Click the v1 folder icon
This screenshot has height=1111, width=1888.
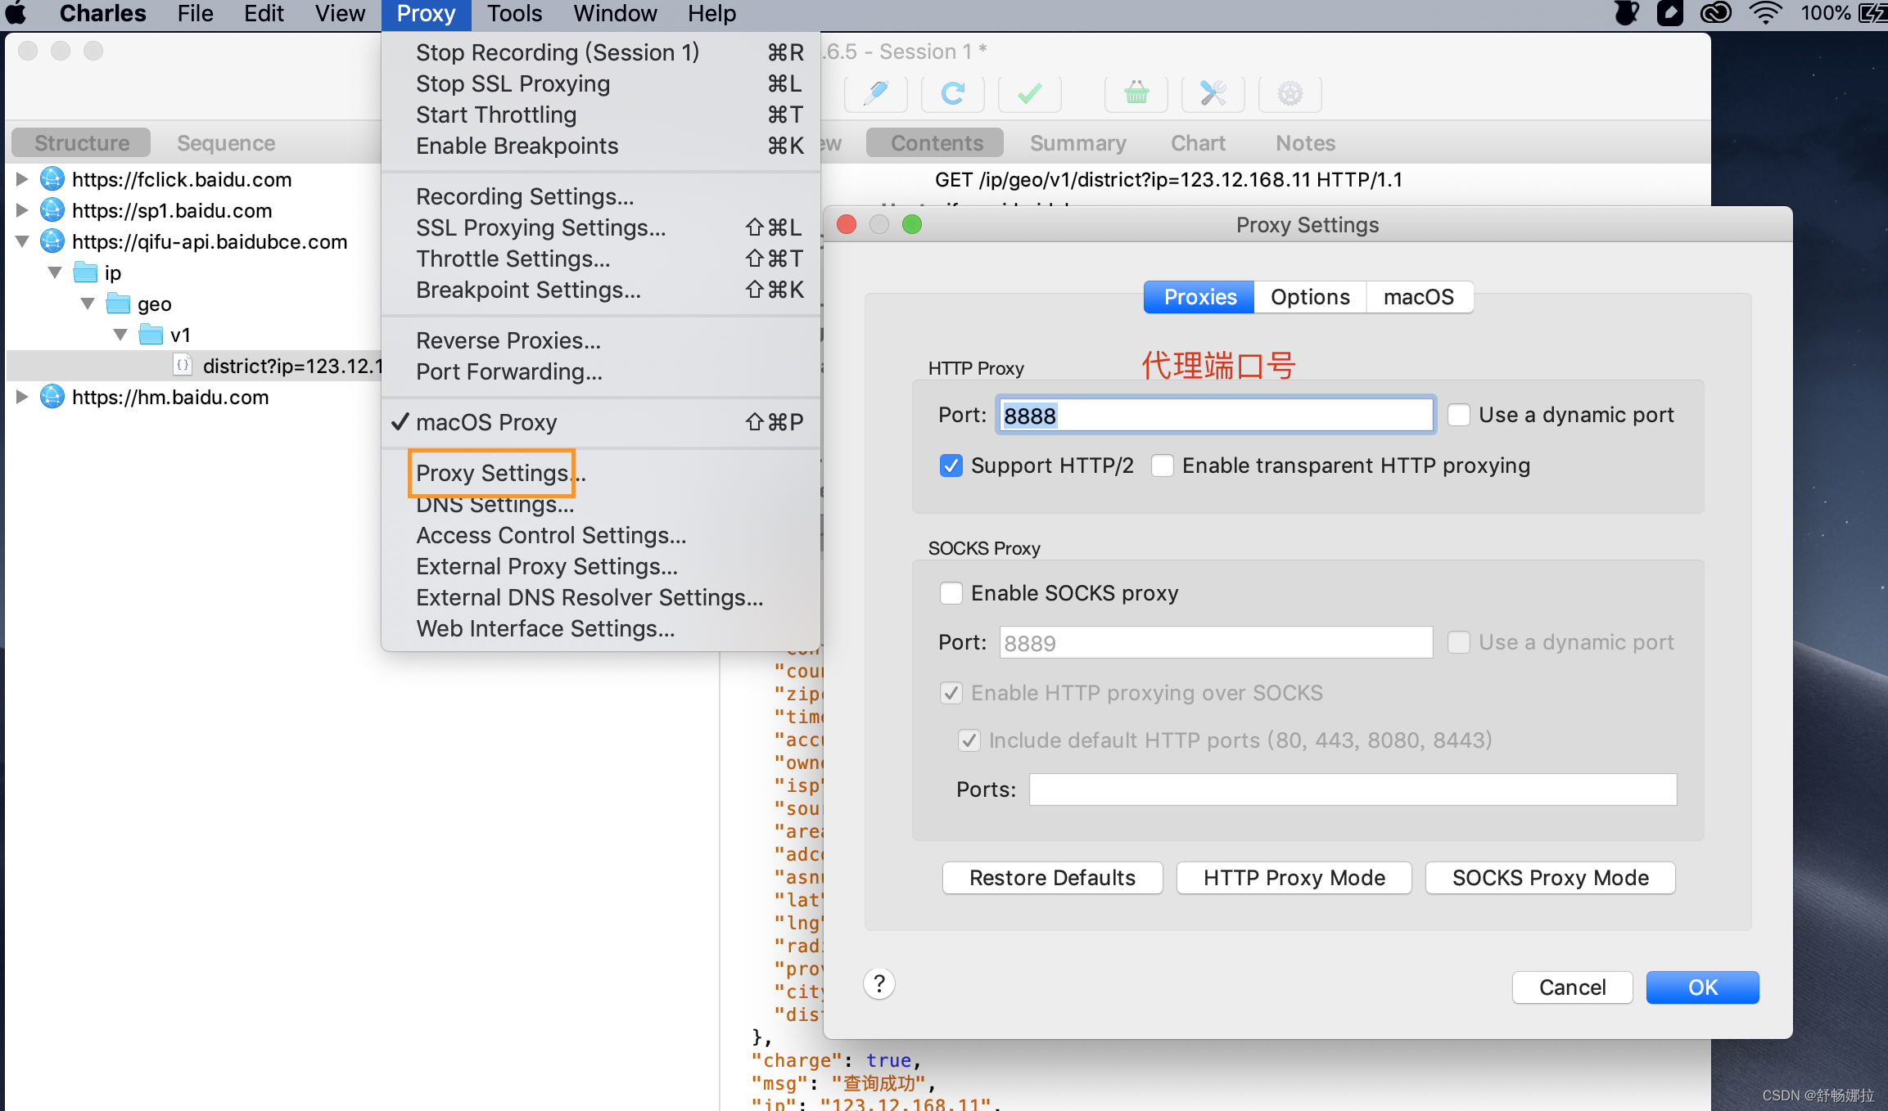click(x=151, y=335)
